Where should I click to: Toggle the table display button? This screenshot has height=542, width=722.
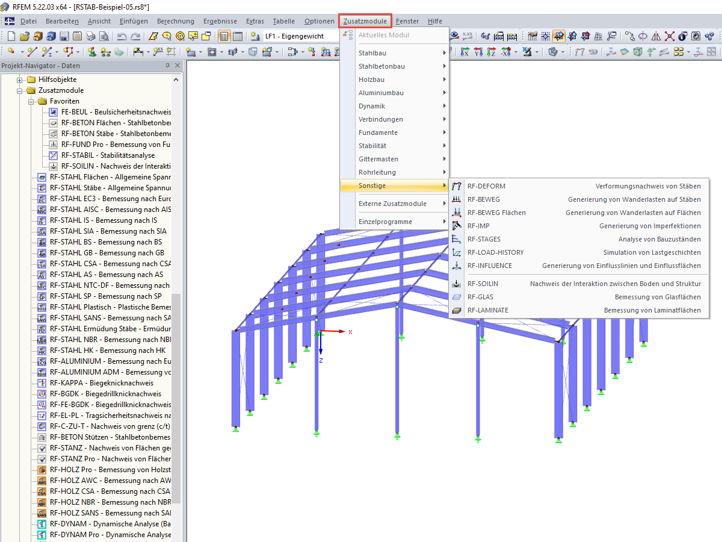(238, 36)
